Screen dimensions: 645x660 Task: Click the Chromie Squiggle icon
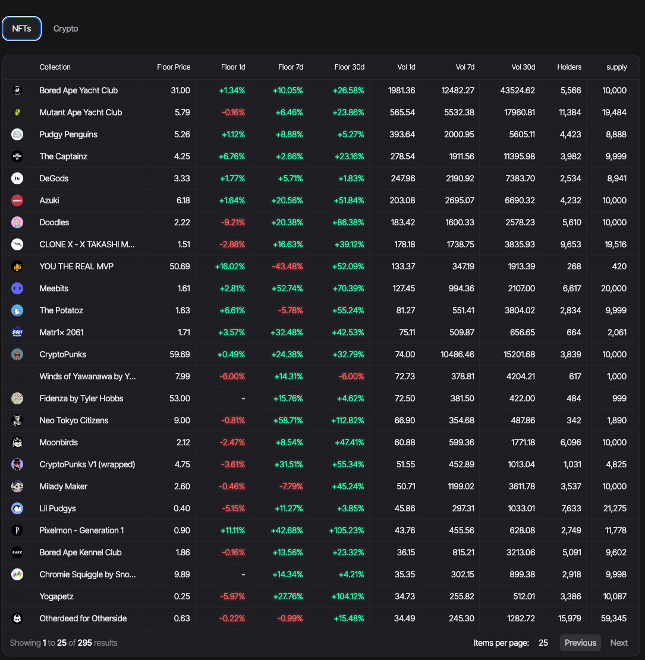(17, 574)
